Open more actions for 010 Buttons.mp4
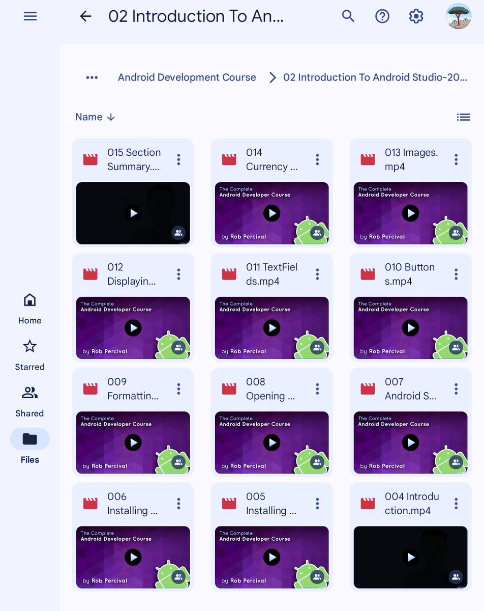 tap(456, 274)
